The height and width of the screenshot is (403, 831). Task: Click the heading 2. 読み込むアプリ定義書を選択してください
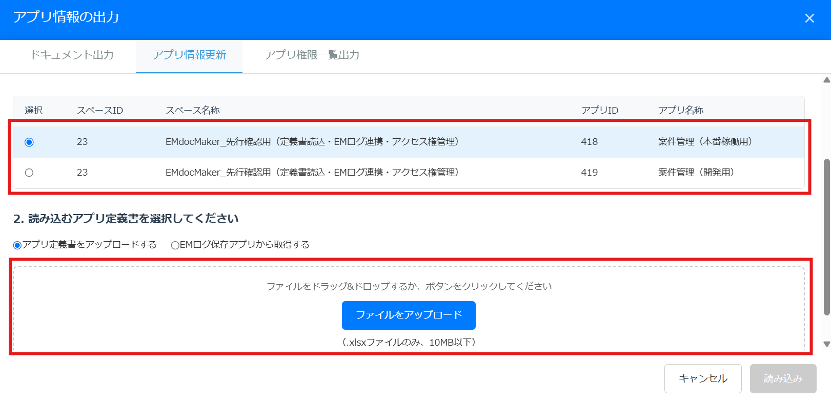(126, 219)
